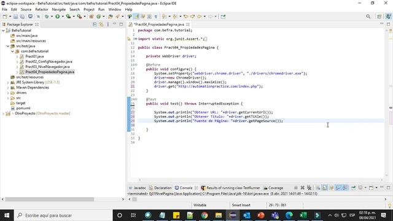Viewport: 393px width, 221px height.
Task: Open the New file dropdown arrow
Action: tap(10, 17)
